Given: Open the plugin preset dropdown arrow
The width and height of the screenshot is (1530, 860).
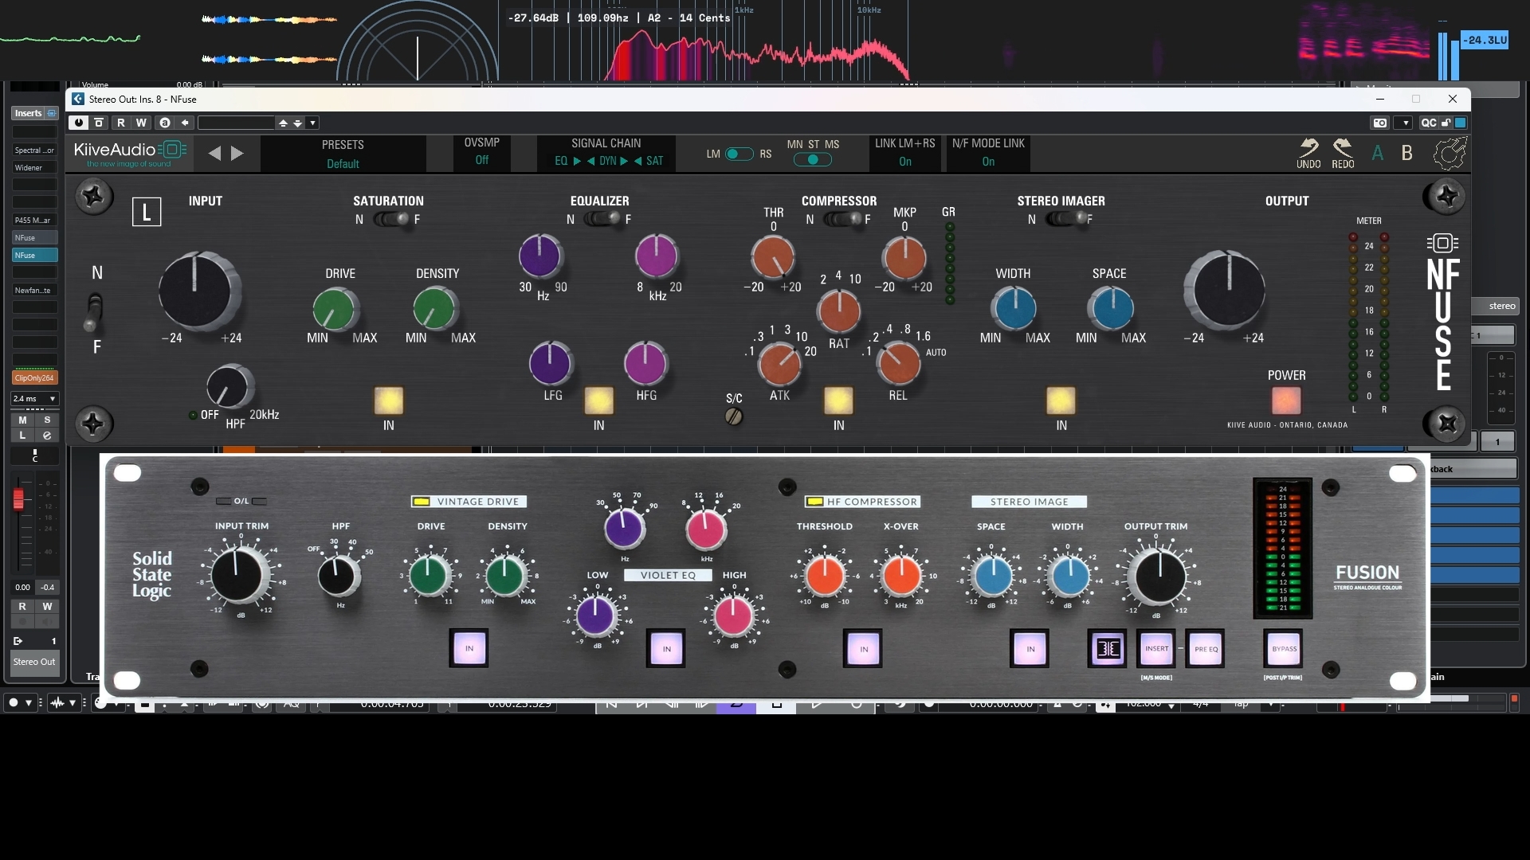Looking at the screenshot, I should coord(312,123).
